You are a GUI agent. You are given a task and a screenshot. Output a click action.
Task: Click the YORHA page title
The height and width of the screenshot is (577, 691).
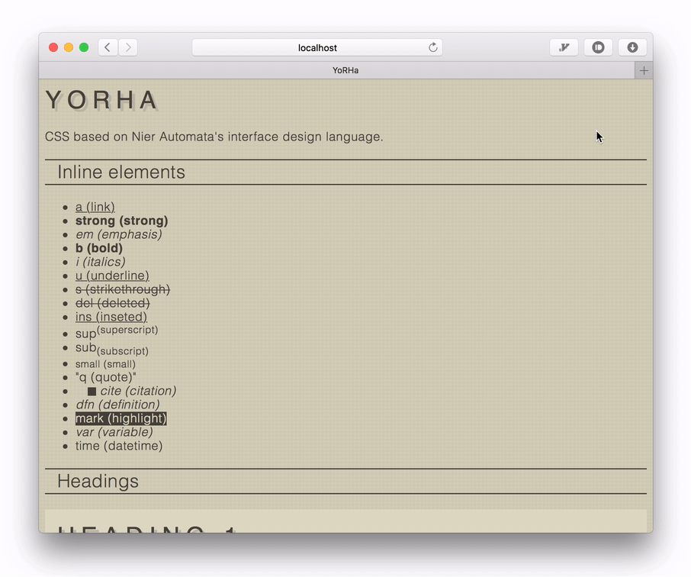click(101, 100)
